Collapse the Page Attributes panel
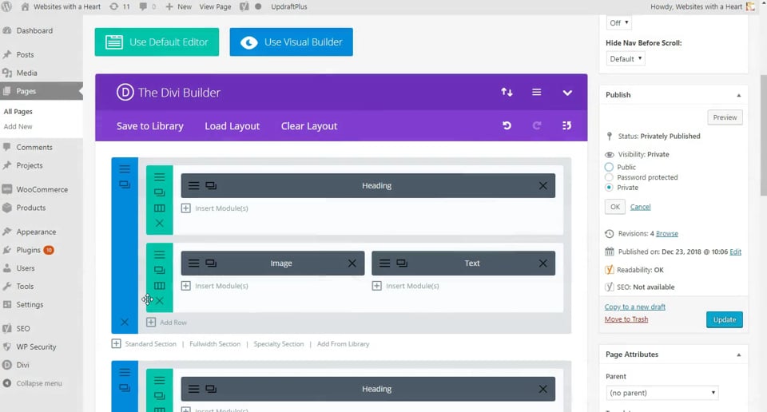Viewport: 767px width, 412px height. [x=738, y=355]
